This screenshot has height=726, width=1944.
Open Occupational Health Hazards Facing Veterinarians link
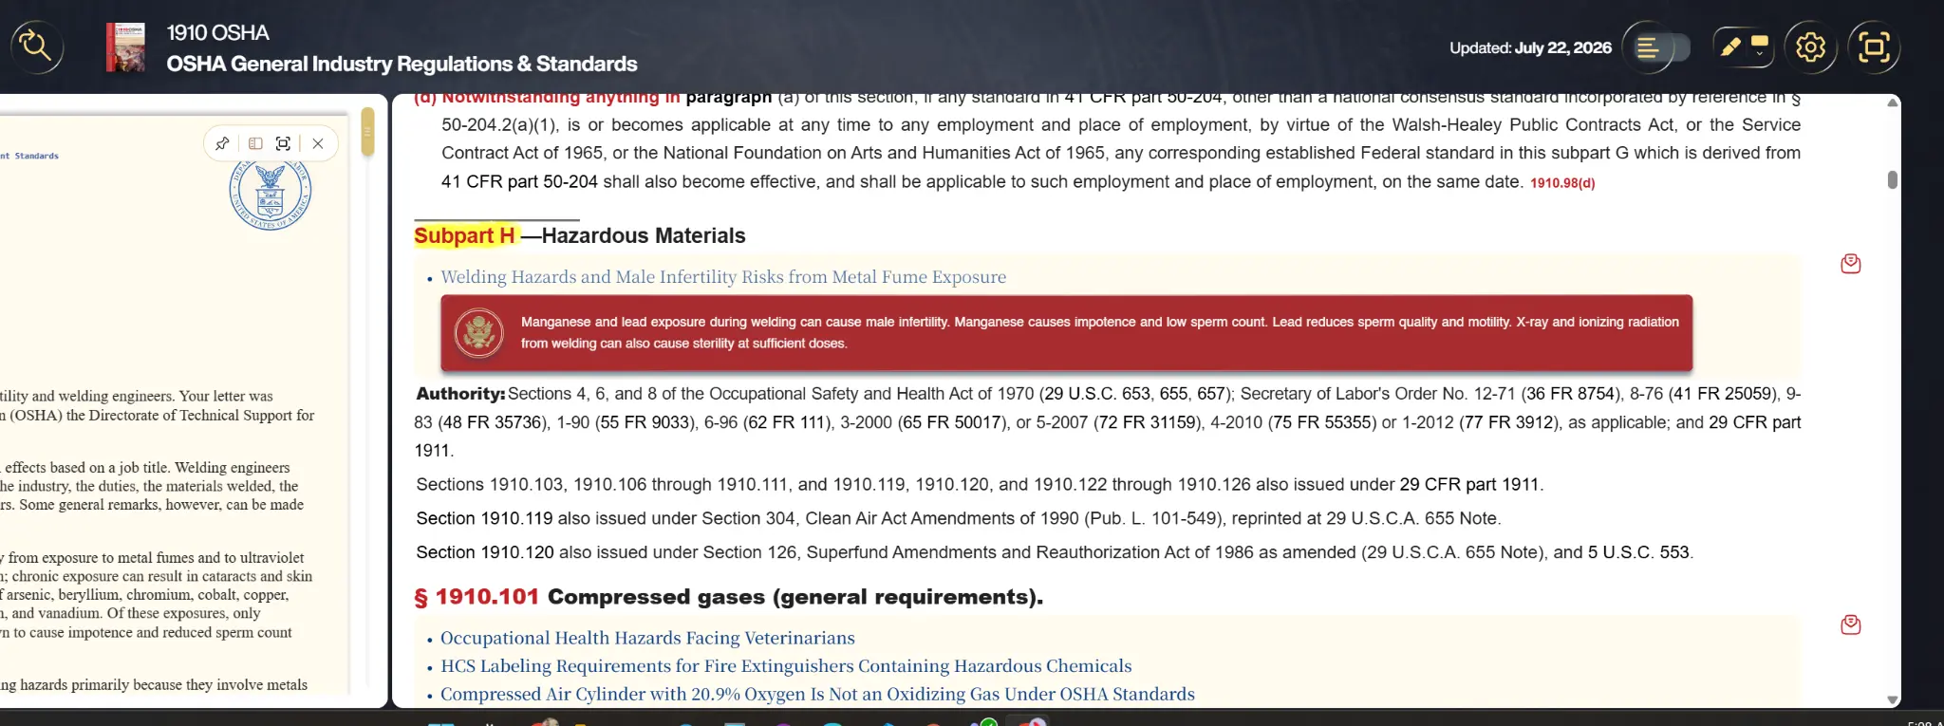647,638
